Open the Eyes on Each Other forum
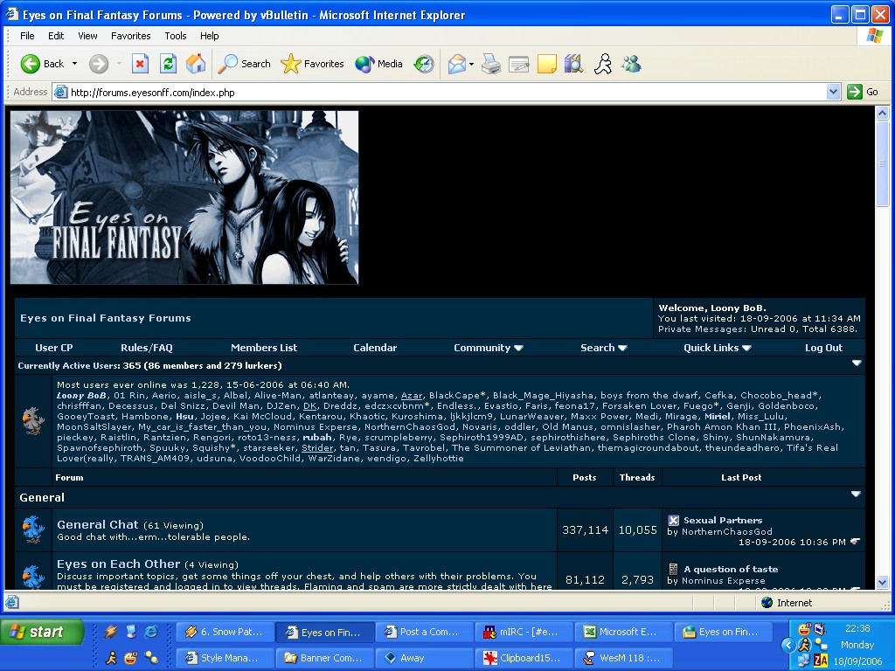Screen dimensions: 895x671 [118, 564]
